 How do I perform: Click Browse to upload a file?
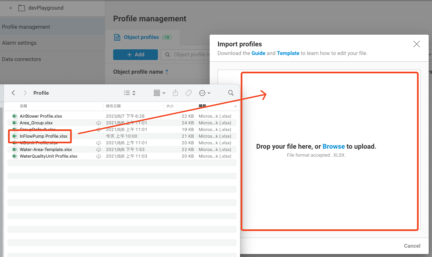[334, 146]
